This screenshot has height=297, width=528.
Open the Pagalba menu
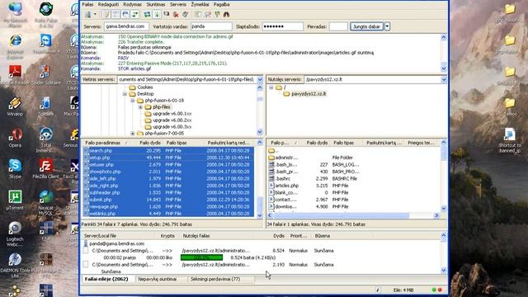click(221, 4)
